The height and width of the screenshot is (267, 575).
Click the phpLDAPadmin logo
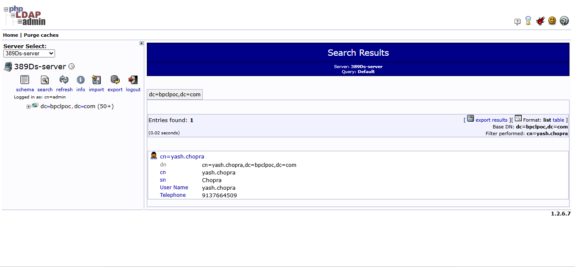tap(25, 15)
